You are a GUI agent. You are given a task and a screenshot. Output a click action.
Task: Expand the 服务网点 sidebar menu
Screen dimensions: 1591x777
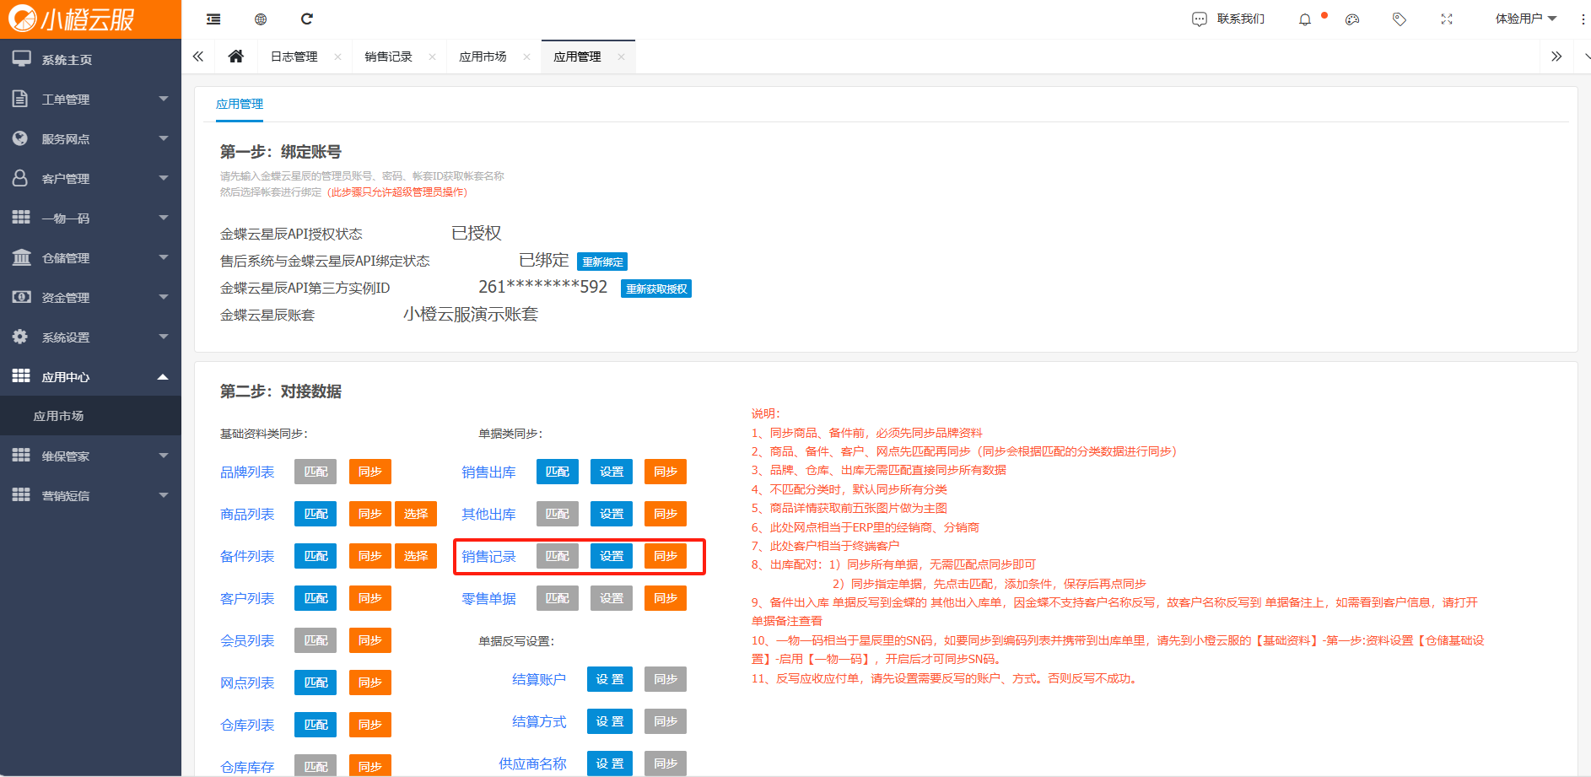(90, 138)
